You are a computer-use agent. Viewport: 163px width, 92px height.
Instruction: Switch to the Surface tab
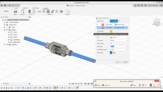click(x=25, y=8)
